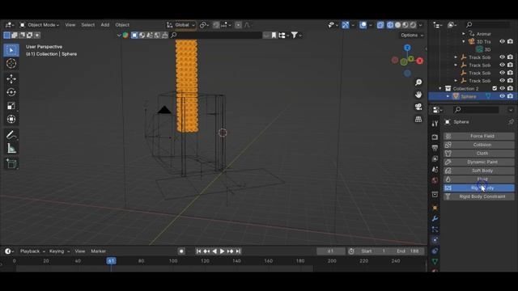This screenshot has width=518, height=291.
Task: Click the viewport zoom magnifier icon
Action: [418, 82]
